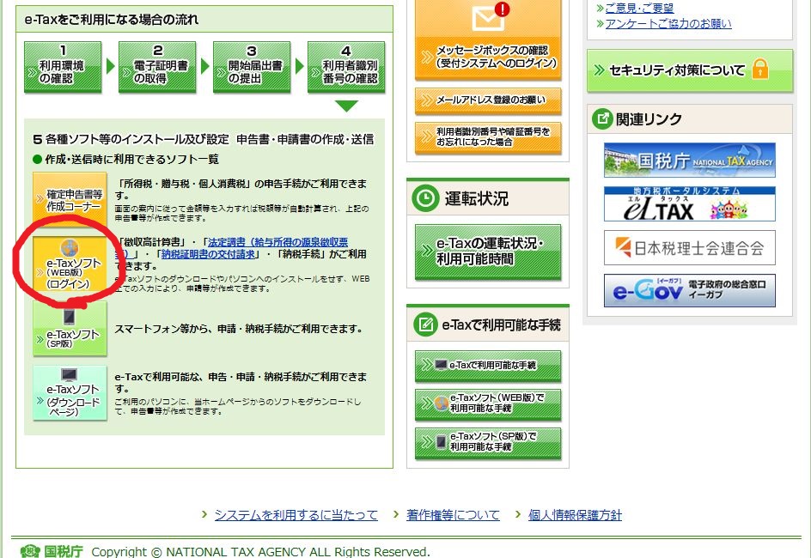The width and height of the screenshot is (811, 558).
Task: Click the monitor icon on e-Taxソフト download page
Action: (x=69, y=375)
